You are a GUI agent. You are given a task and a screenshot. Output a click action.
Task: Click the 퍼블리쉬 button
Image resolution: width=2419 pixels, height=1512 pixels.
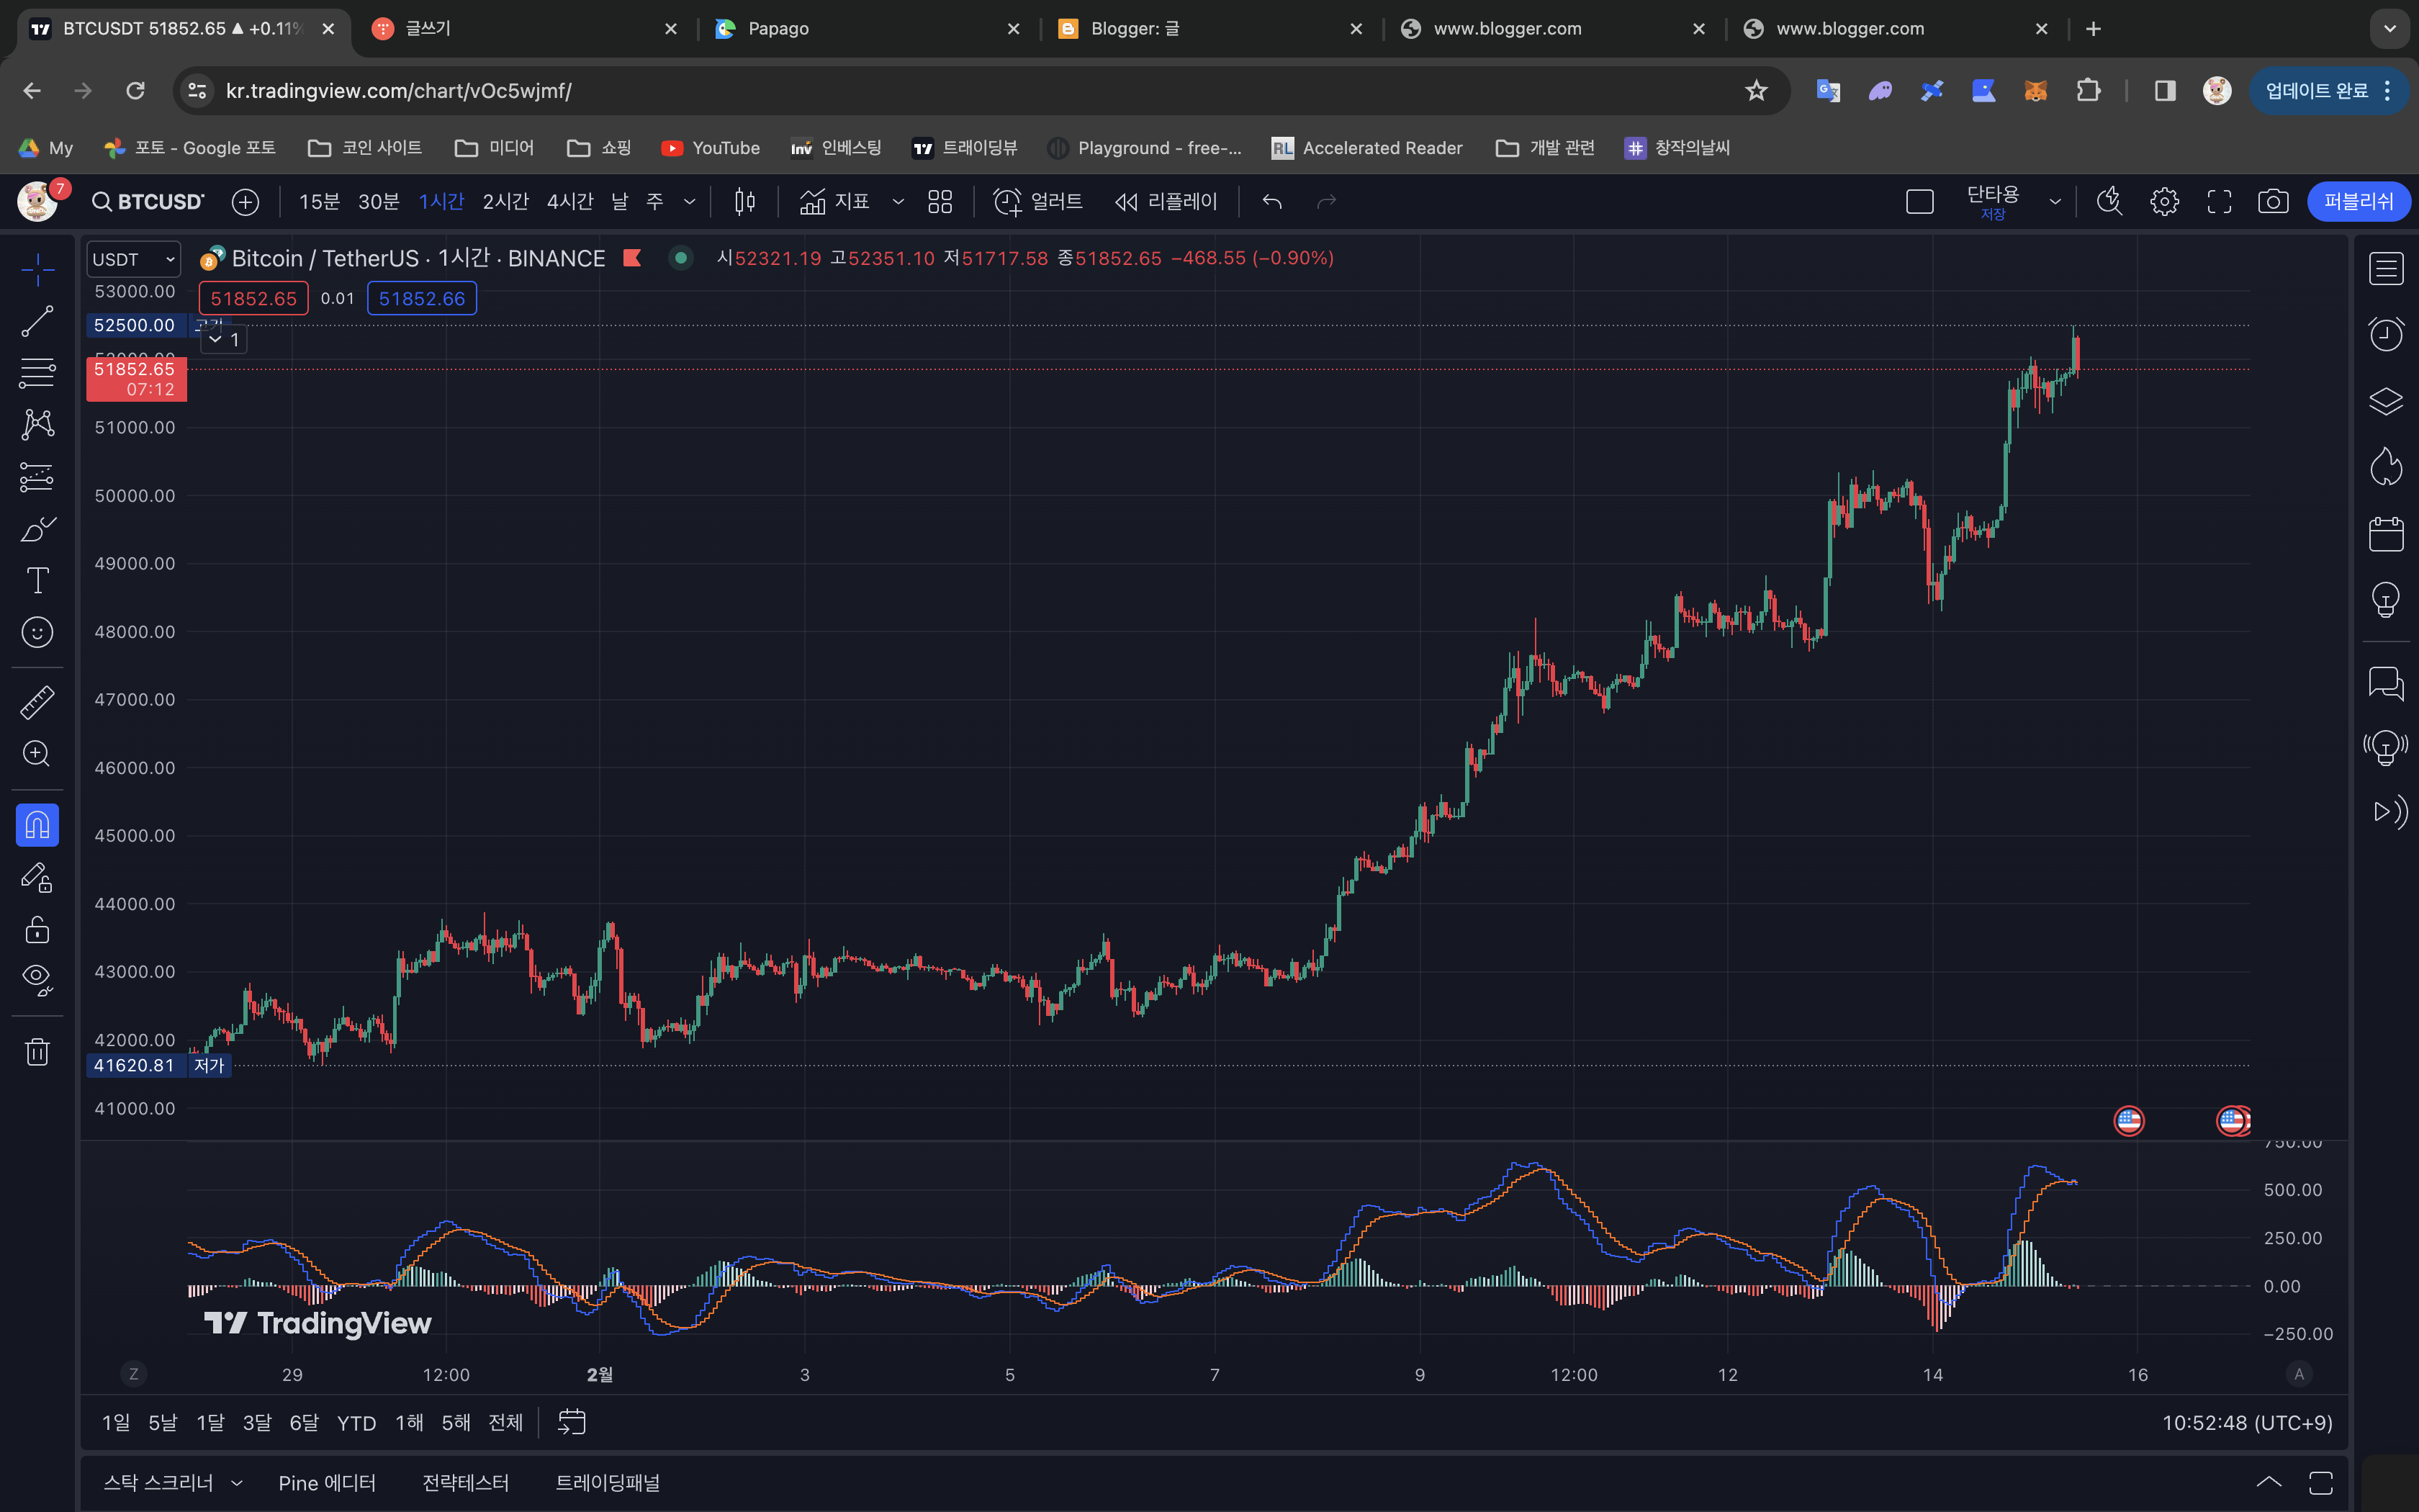click(x=2358, y=202)
